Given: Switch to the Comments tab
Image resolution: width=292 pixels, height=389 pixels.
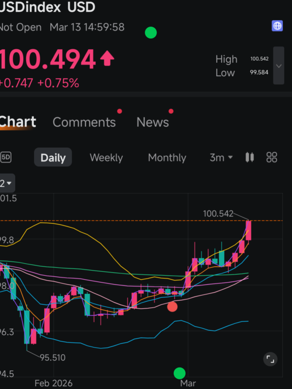Looking at the screenshot, I should (84, 122).
